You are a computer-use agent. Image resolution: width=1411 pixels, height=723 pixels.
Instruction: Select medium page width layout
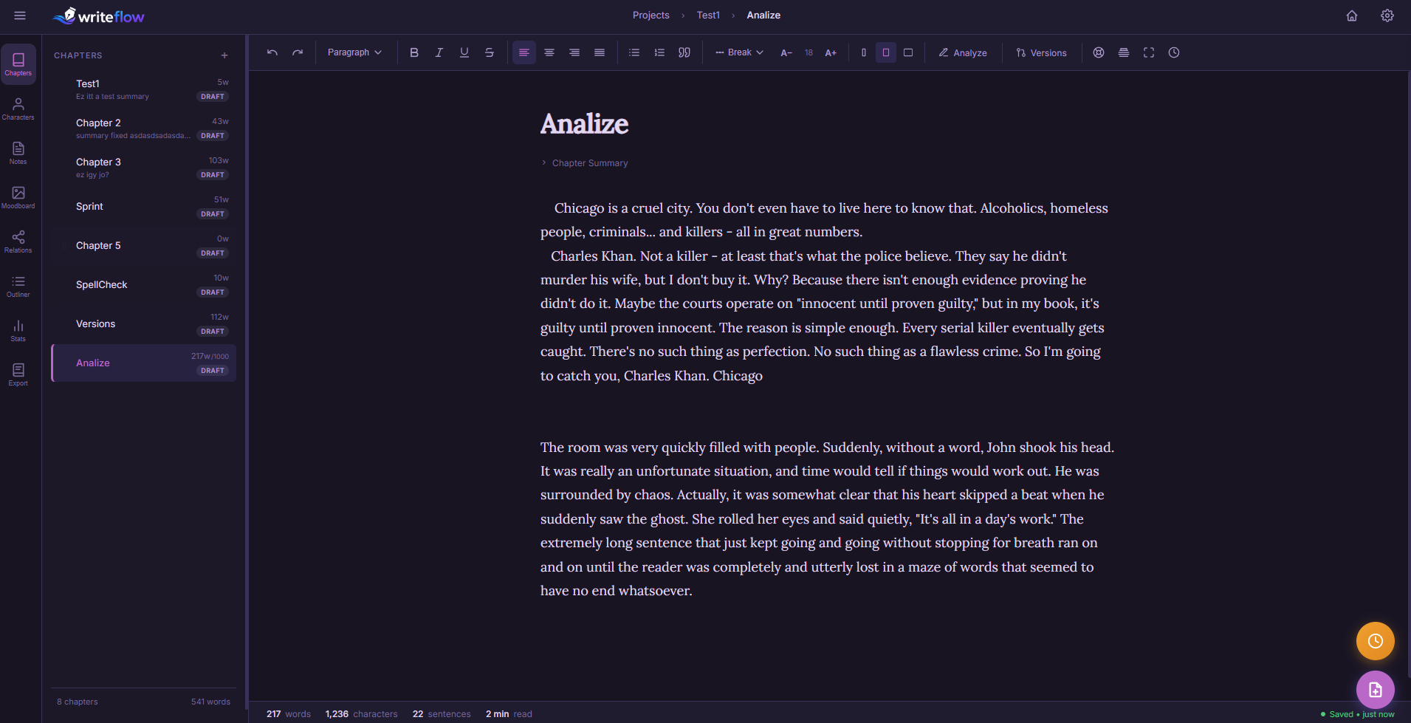886,52
